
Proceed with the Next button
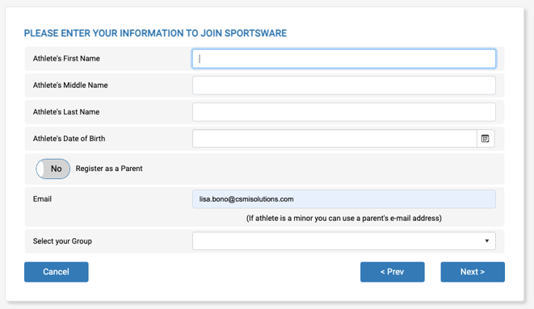pos(473,272)
